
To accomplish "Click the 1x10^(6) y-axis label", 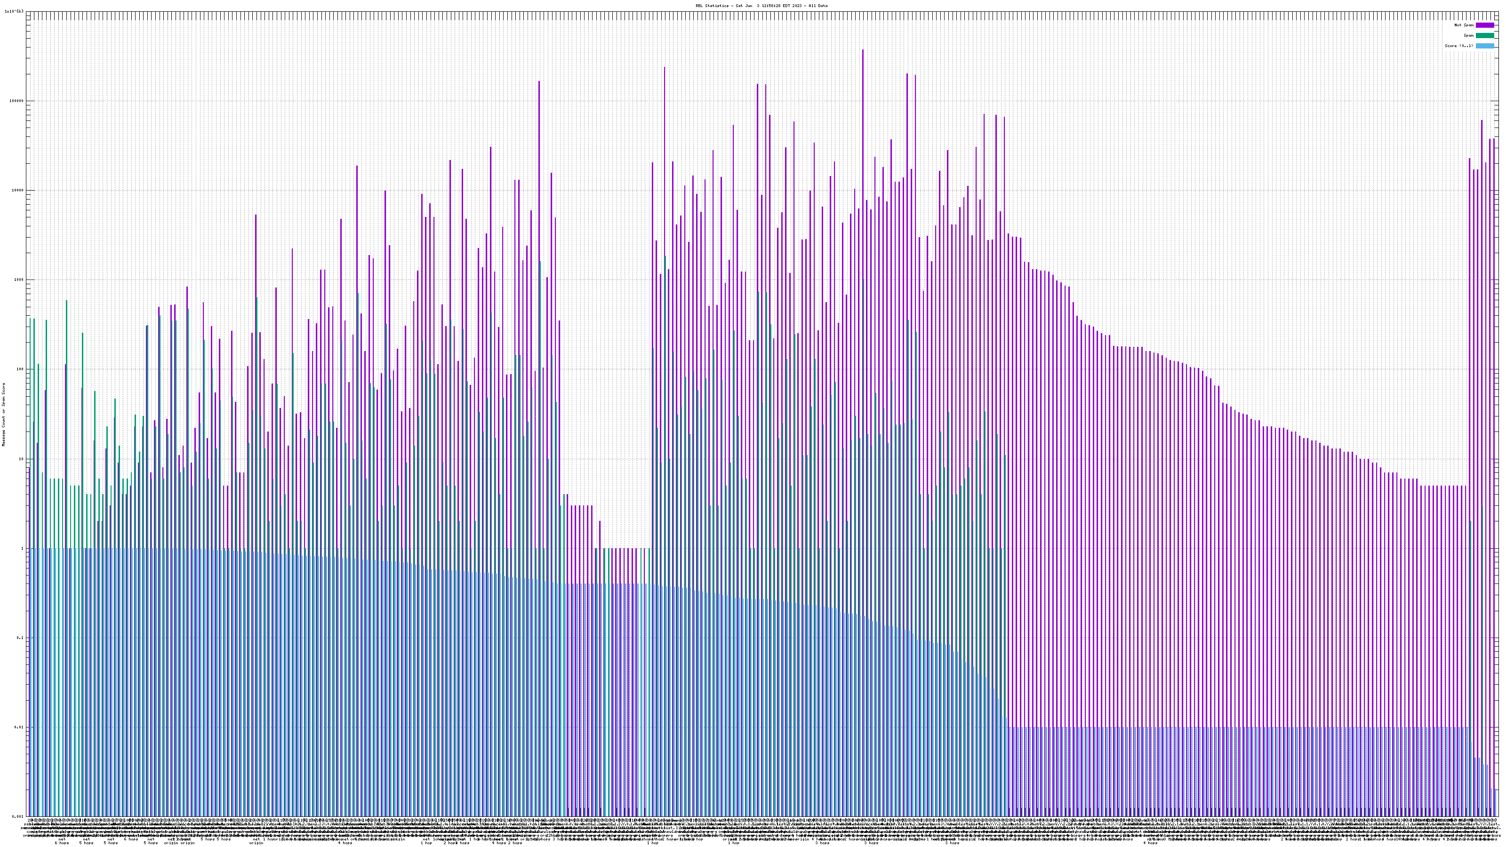I will click(x=14, y=11).
